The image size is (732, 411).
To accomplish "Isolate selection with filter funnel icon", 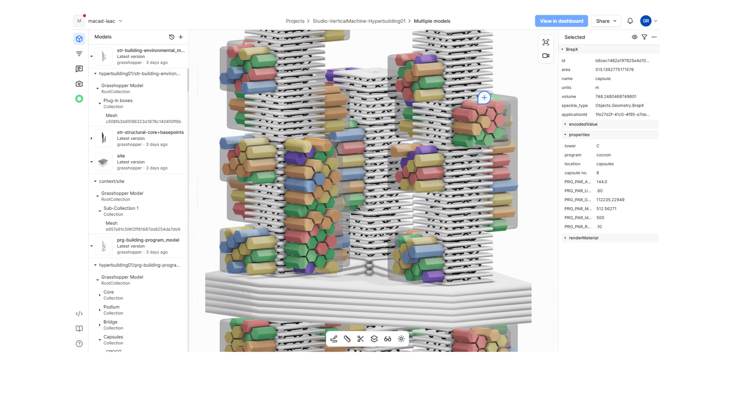I will coord(644,37).
